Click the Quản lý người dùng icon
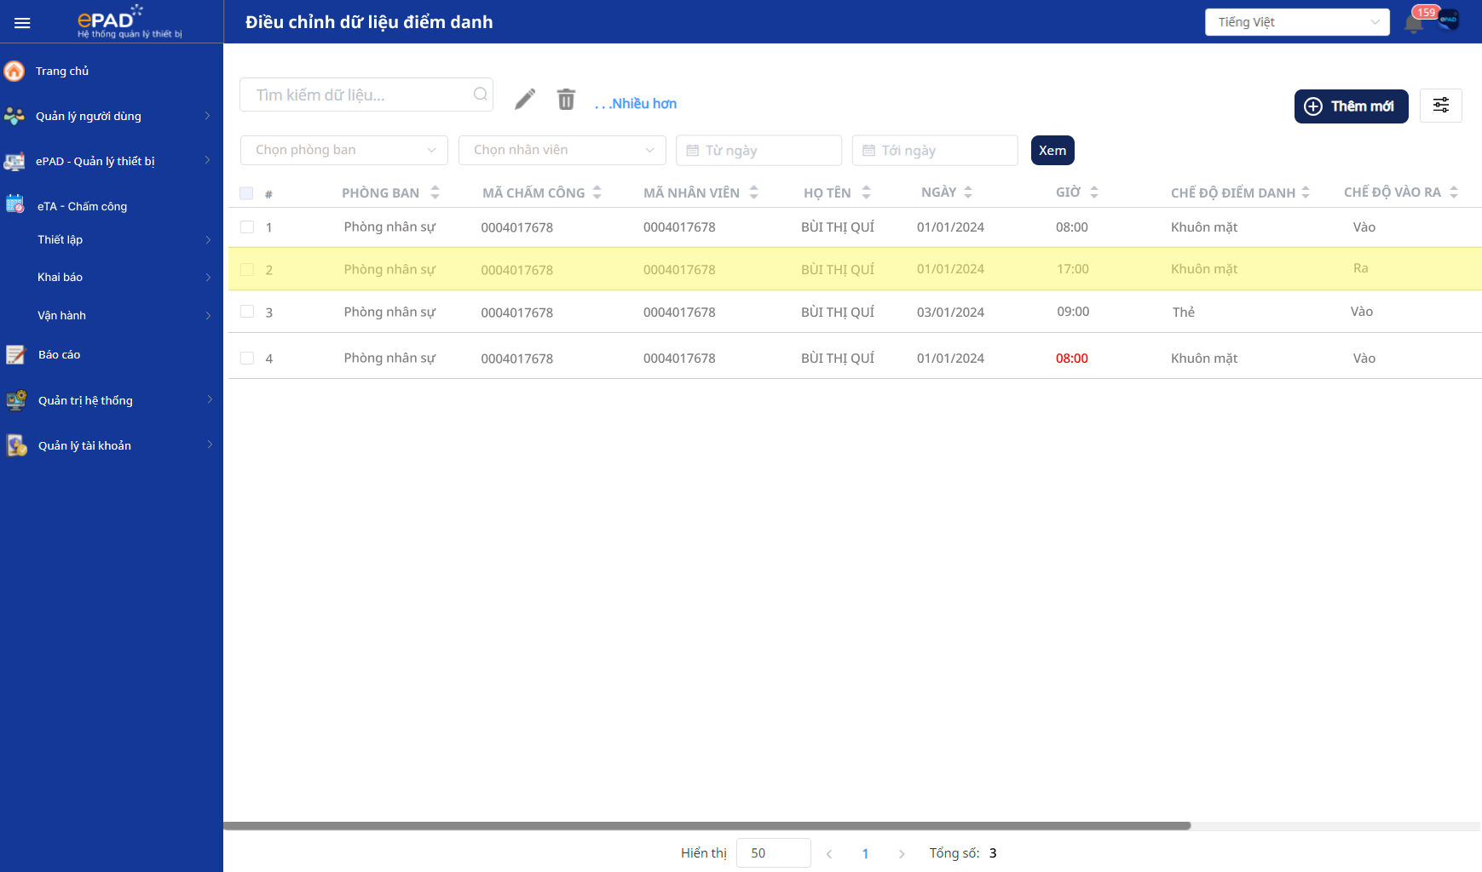1482x872 pixels. (14, 116)
